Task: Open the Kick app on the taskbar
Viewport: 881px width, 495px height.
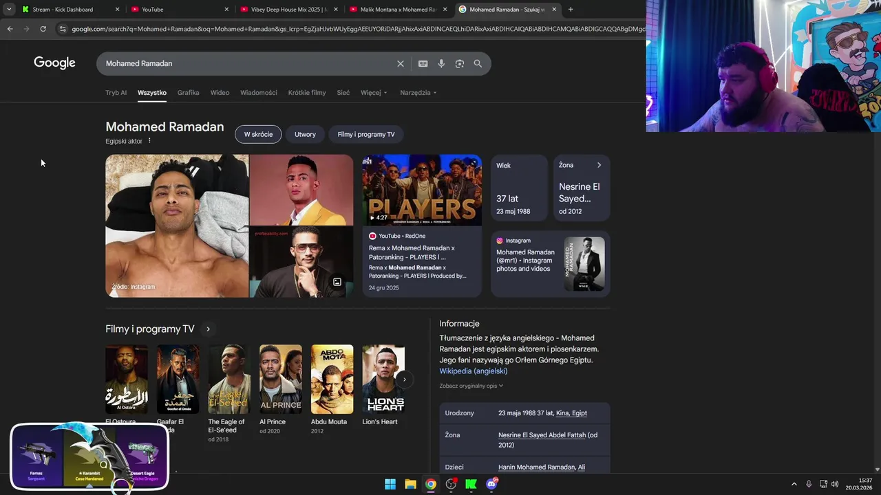Action: coord(471,484)
